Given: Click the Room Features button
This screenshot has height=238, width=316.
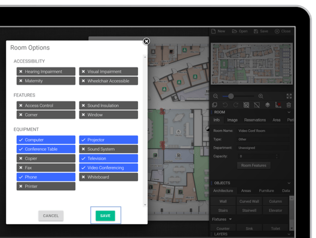Looking at the screenshot, I should pos(254,165).
